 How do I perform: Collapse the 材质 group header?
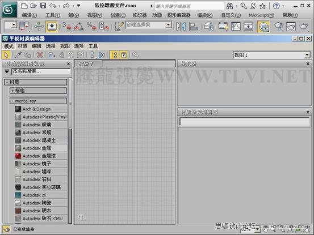tap(36, 82)
